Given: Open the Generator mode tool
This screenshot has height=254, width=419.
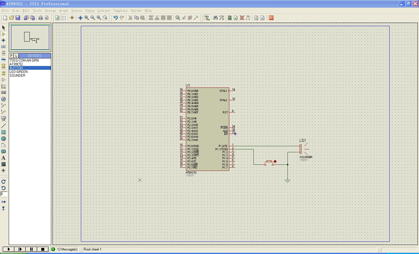Looking at the screenshot, I should (3, 99).
